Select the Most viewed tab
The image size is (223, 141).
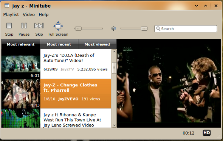(97, 44)
